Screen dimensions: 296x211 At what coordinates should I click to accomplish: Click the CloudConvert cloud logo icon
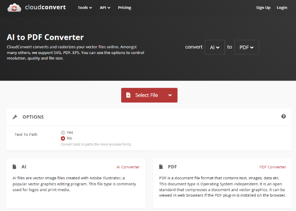click(14, 8)
